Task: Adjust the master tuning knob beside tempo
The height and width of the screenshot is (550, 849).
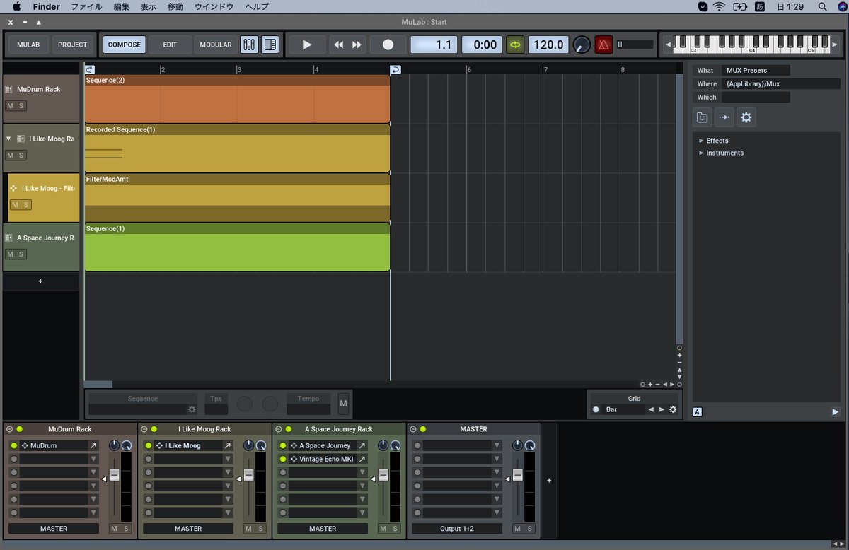Action: 582,45
